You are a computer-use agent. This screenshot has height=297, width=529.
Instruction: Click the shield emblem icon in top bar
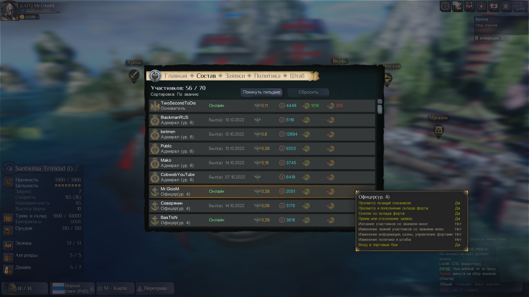coord(506,6)
